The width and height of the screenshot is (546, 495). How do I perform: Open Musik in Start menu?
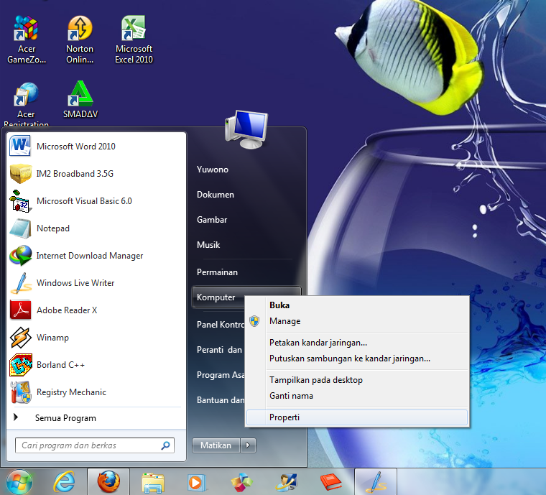208,245
